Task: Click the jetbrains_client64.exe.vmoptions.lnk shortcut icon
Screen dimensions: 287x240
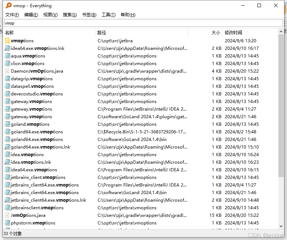Action: tap(7, 200)
